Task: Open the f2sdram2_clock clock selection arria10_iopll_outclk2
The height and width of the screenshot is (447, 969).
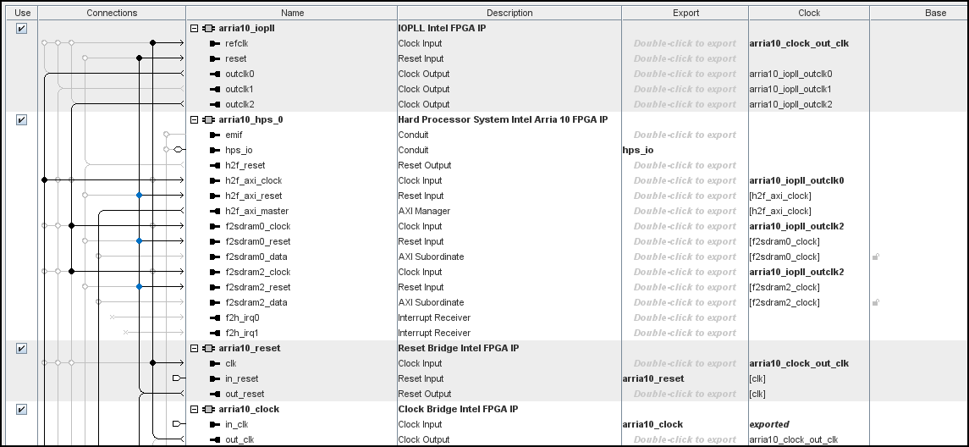Action: point(796,273)
